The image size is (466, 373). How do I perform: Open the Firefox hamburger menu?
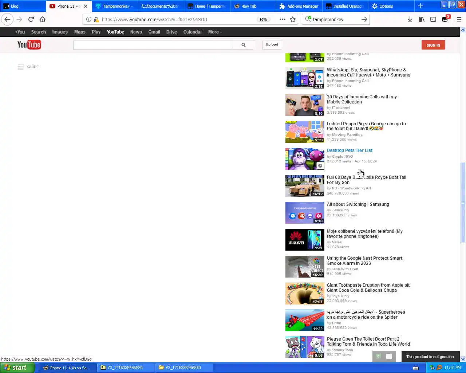pos(459,19)
